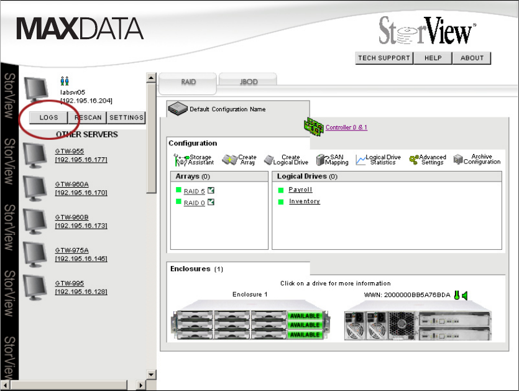Select the GTW-995 server link

point(81,287)
